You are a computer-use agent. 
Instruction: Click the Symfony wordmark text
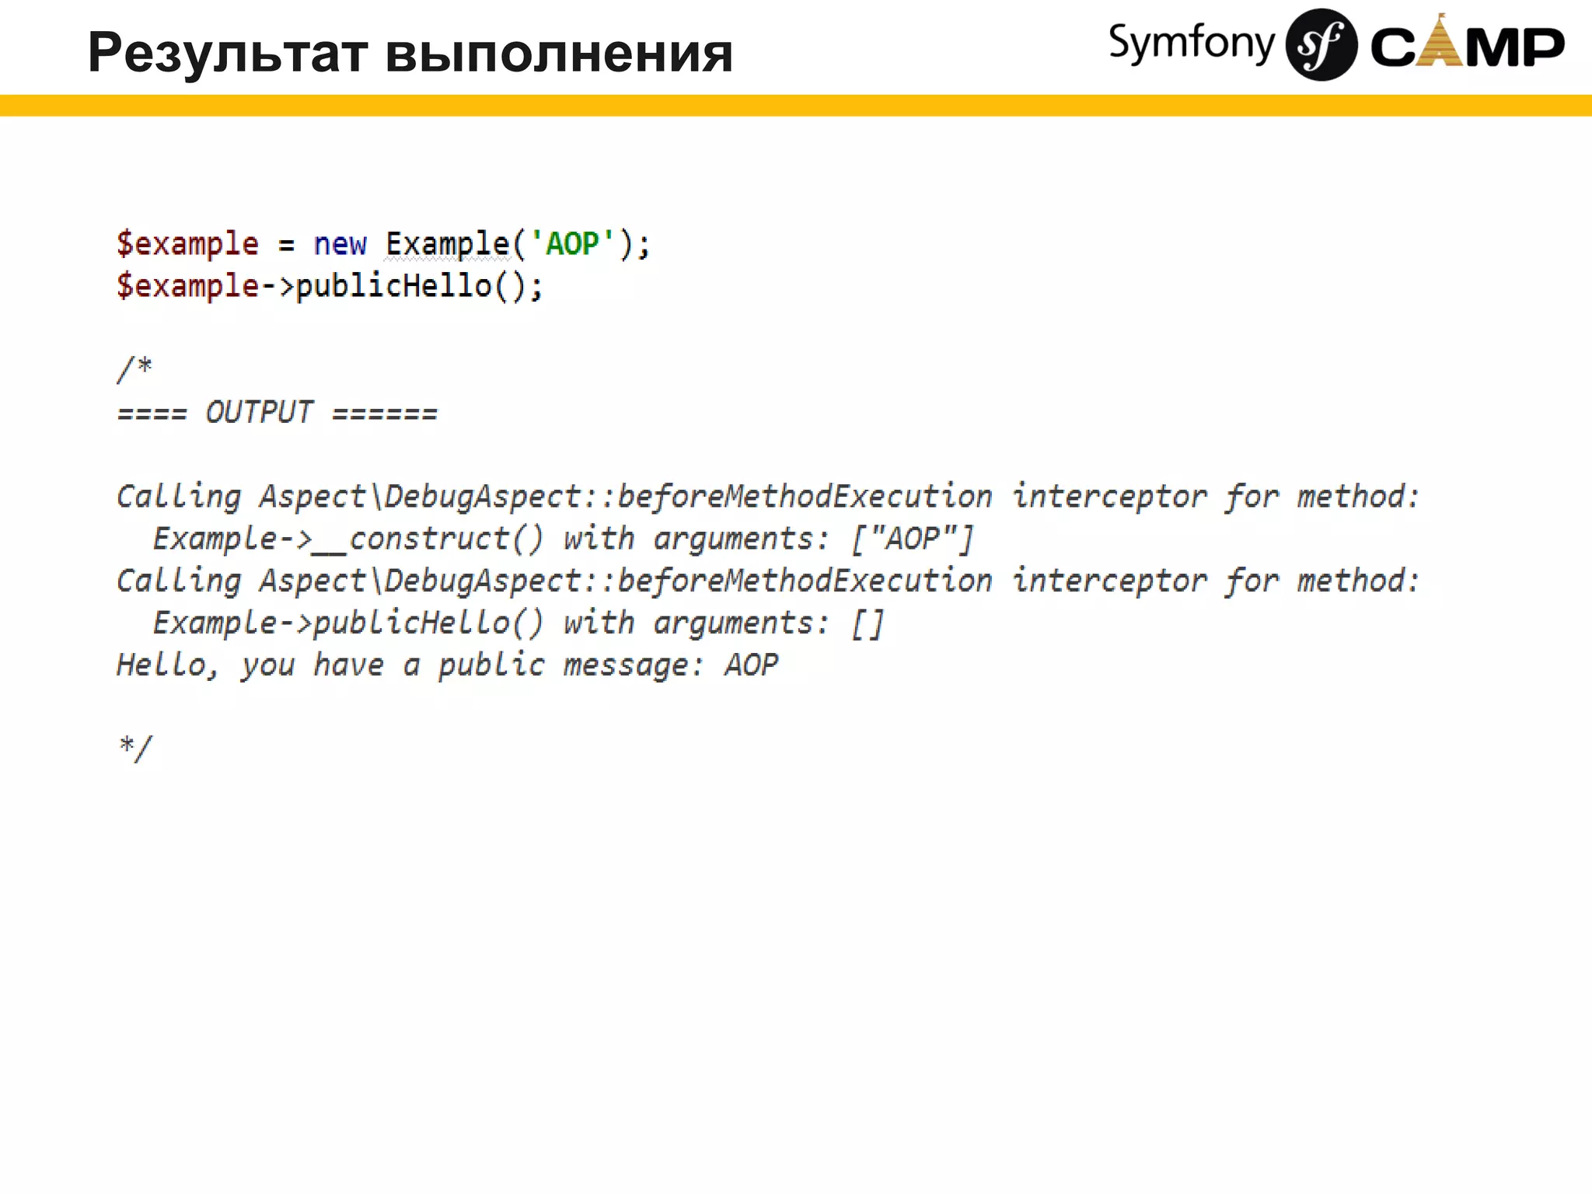coord(1192,44)
